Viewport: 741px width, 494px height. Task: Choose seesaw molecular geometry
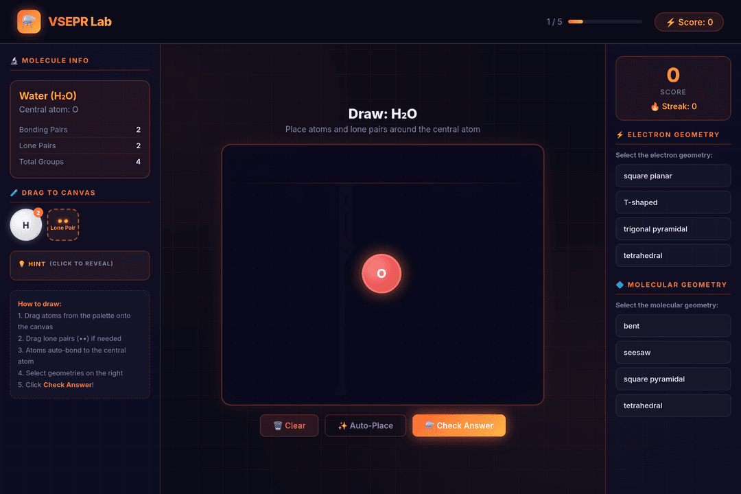coord(673,352)
